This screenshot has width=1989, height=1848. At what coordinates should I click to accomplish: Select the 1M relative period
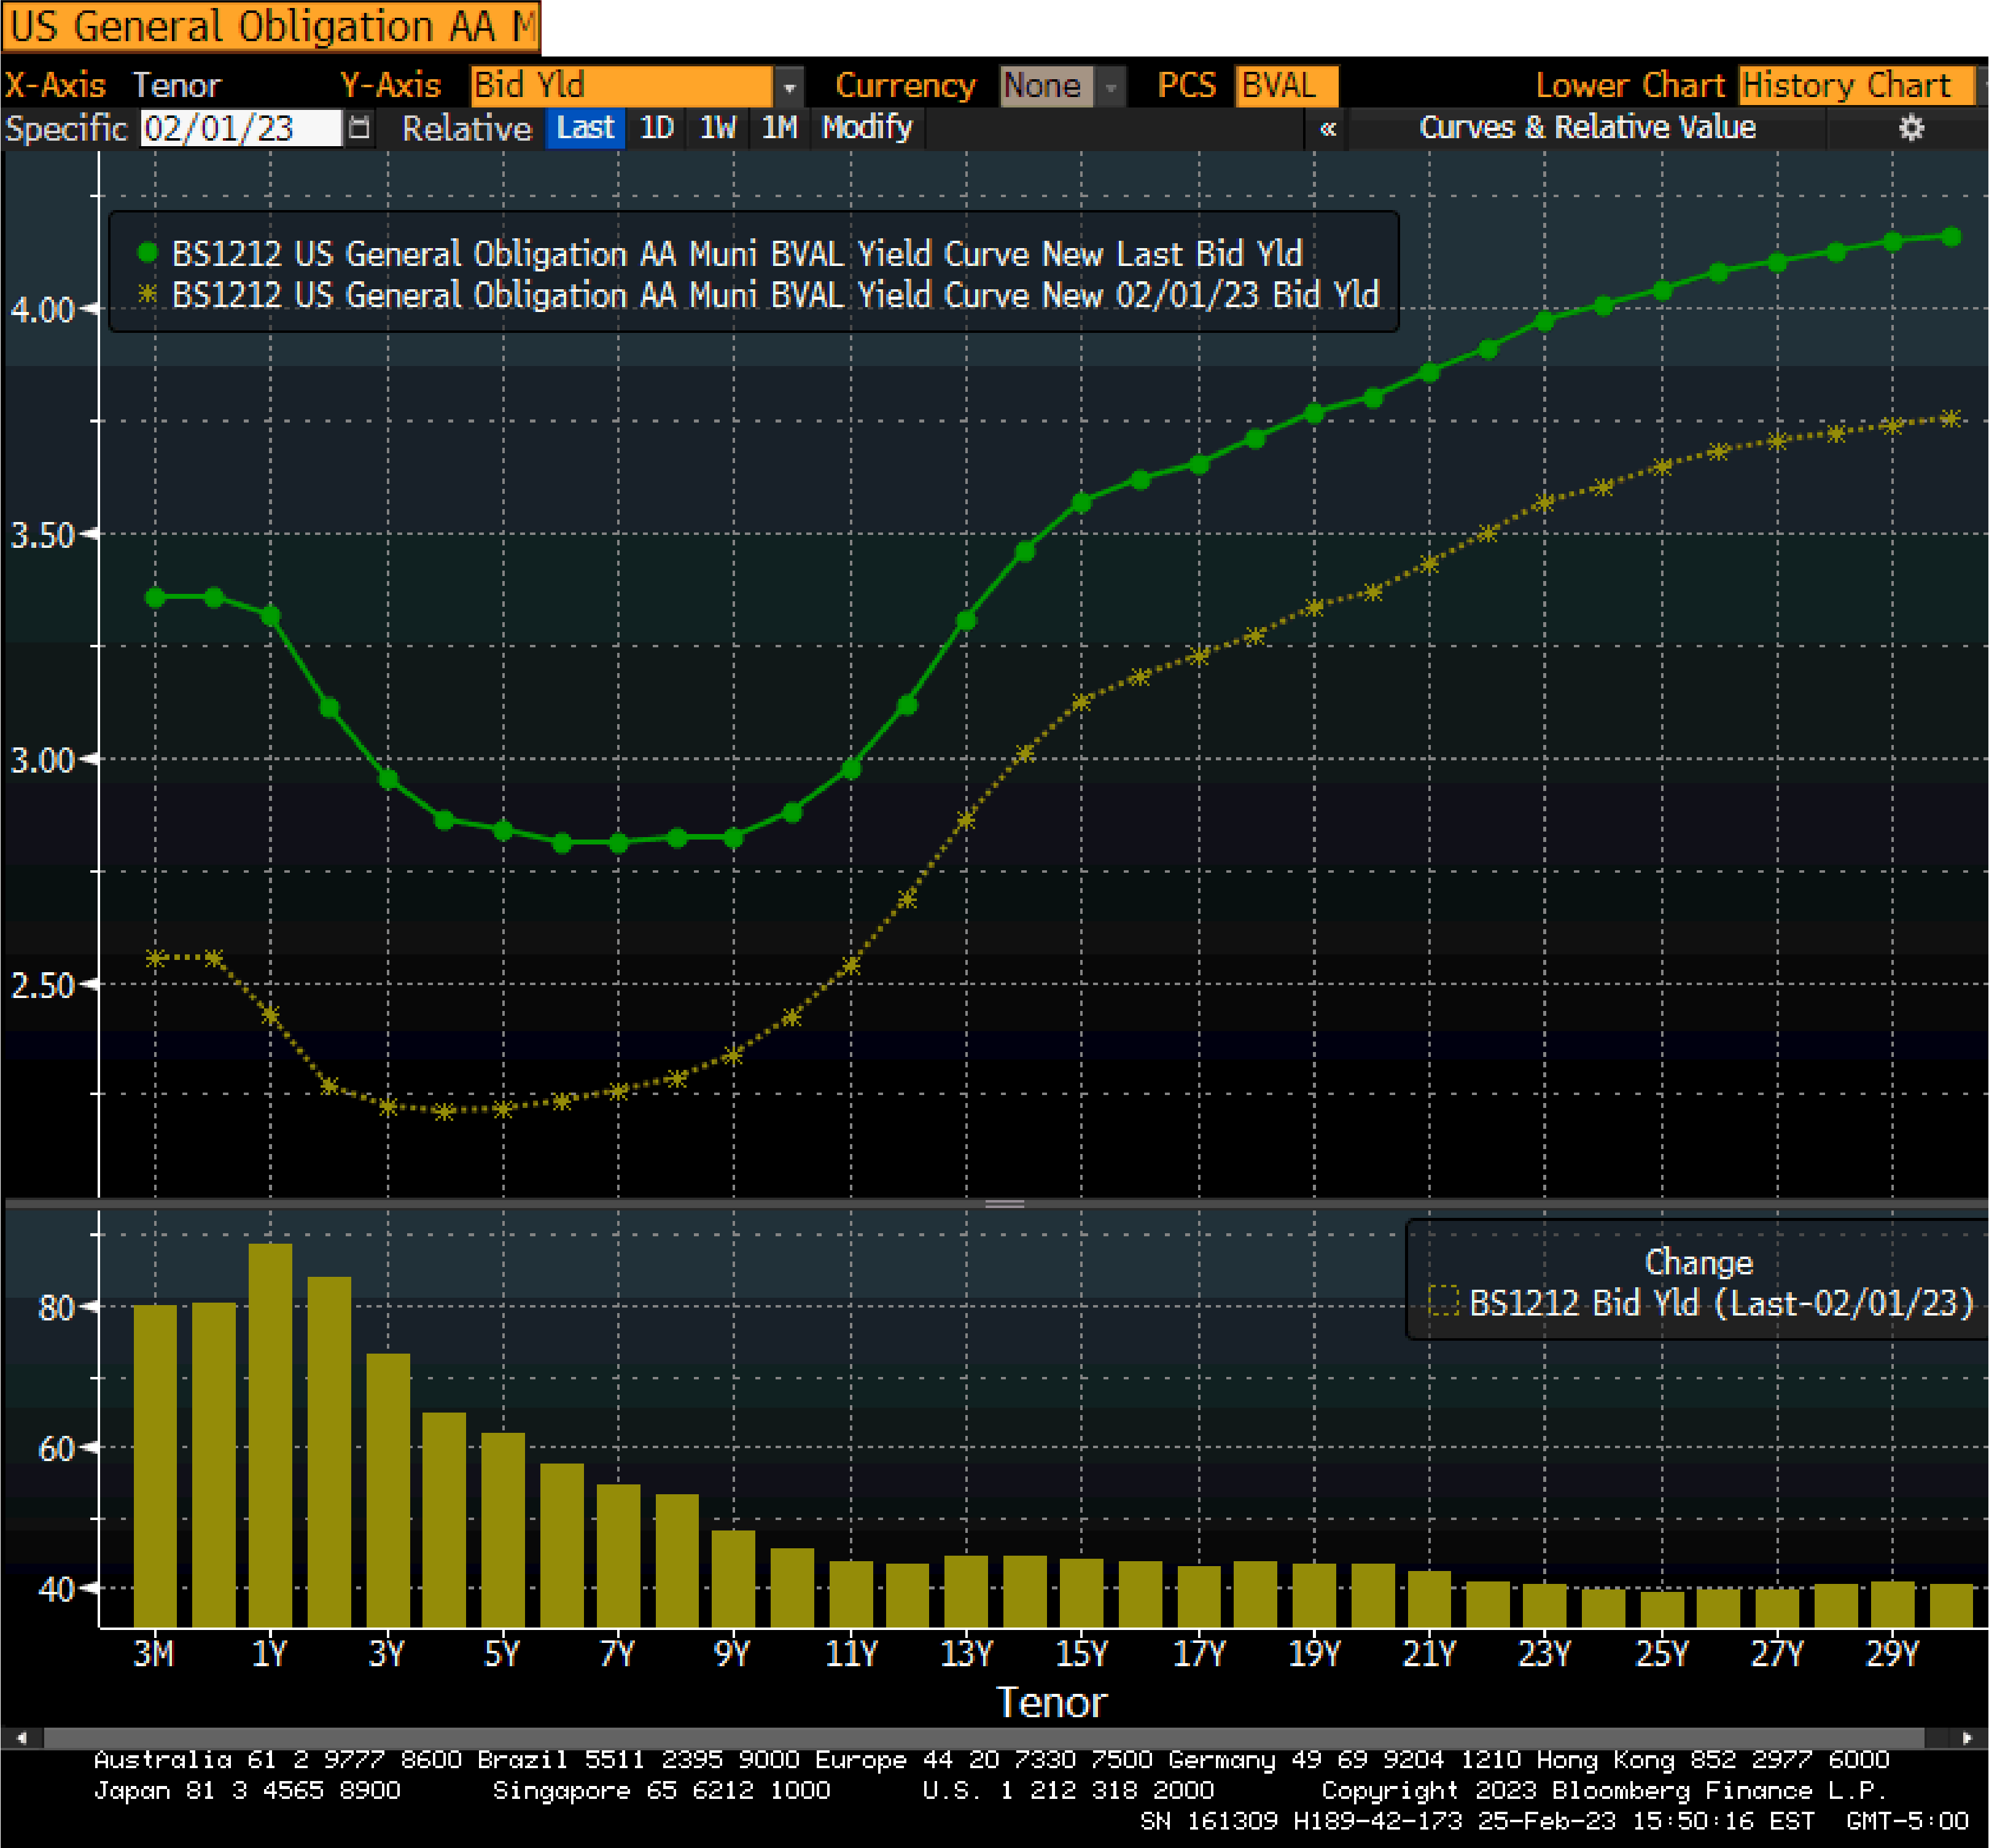[779, 128]
